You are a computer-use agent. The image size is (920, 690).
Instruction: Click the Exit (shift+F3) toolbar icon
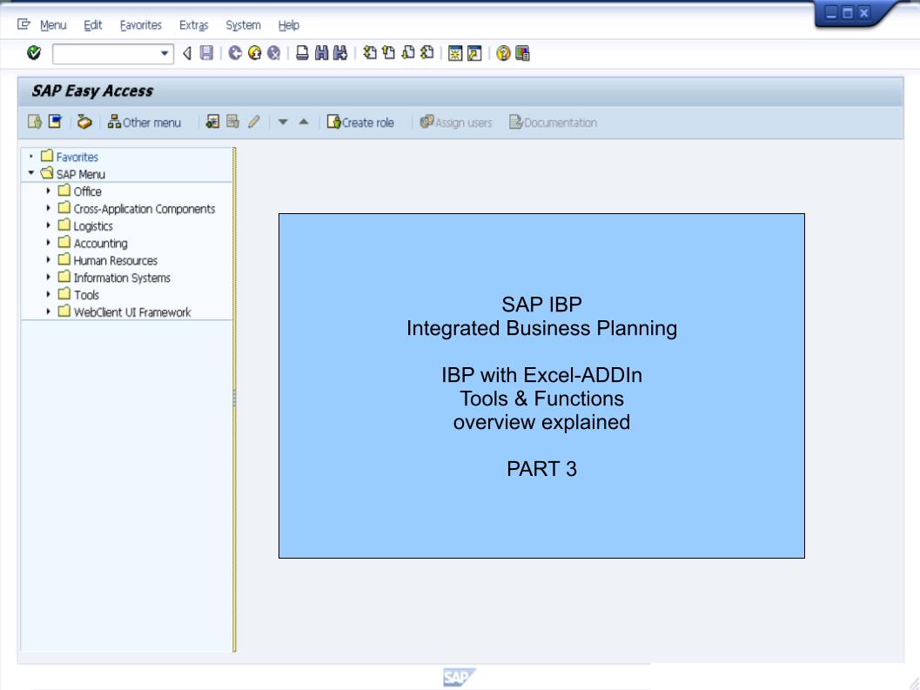253,53
